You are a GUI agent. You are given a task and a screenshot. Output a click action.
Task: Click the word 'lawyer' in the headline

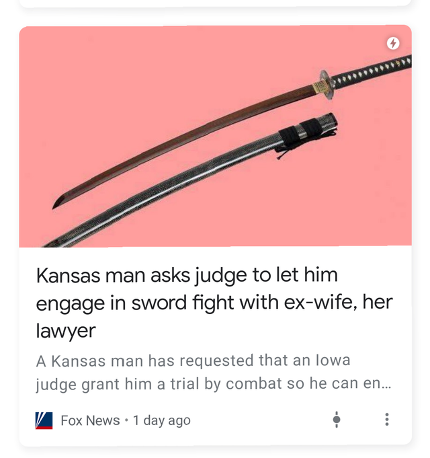[x=66, y=332]
